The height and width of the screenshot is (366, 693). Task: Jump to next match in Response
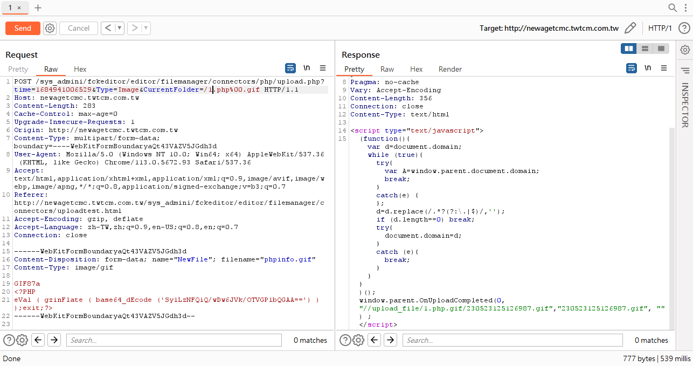(390, 340)
